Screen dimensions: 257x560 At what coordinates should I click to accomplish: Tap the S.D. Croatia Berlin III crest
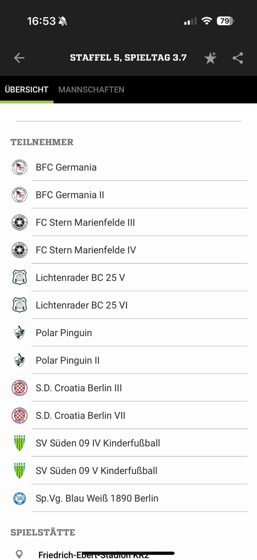pyautogui.click(x=20, y=388)
